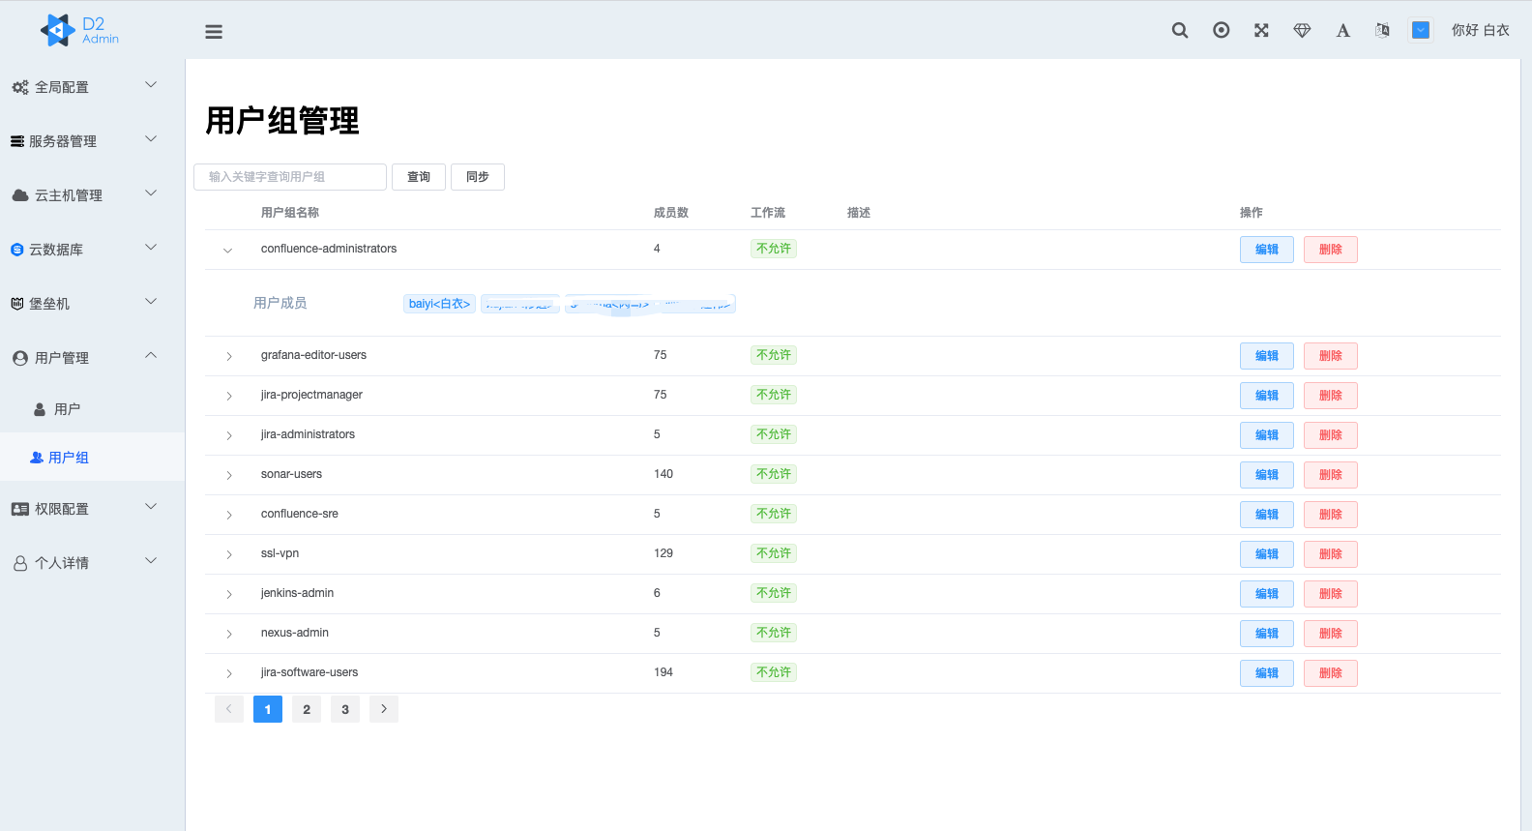Expand the confluence-sre row

[x=229, y=515]
